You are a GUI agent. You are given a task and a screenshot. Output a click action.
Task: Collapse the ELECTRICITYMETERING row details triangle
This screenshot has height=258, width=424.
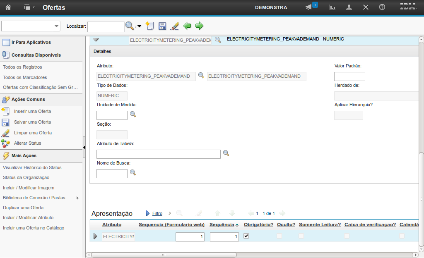coord(96,40)
